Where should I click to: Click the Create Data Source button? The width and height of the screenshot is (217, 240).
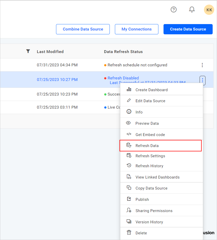coord(188,29)
